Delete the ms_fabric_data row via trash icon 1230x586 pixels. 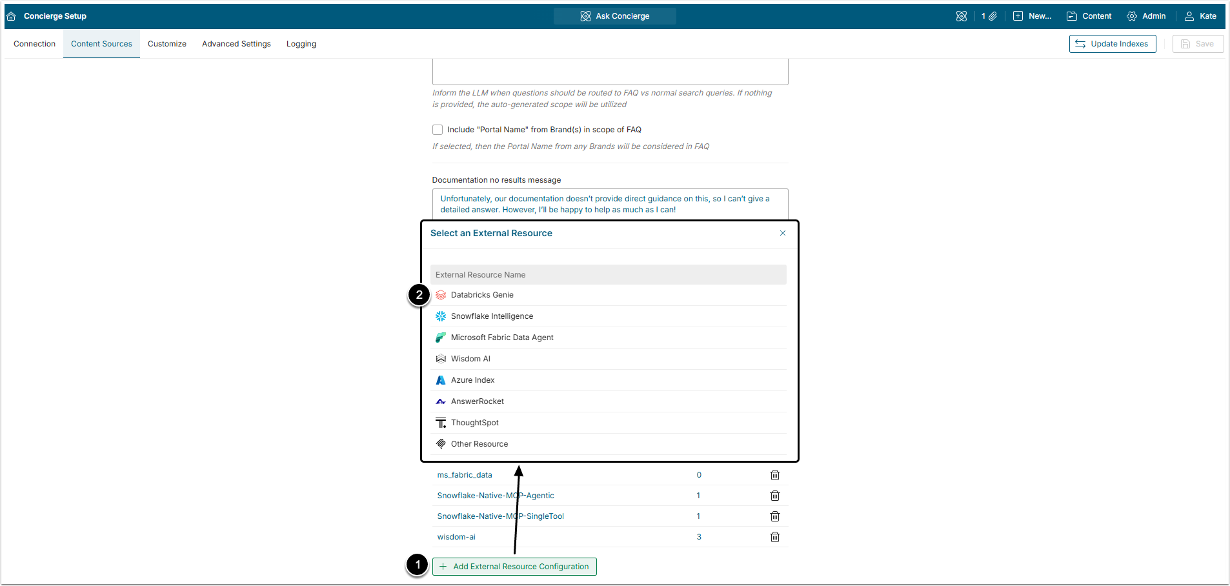point(775,475)
